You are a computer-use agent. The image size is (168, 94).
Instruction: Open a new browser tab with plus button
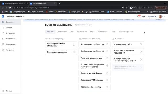pos(59,4)
